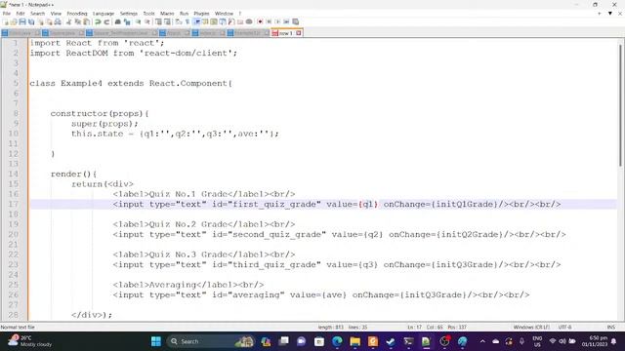Click line number 20 in the margin
Viewport: 625px width, 351px height.
pos(13,234)
